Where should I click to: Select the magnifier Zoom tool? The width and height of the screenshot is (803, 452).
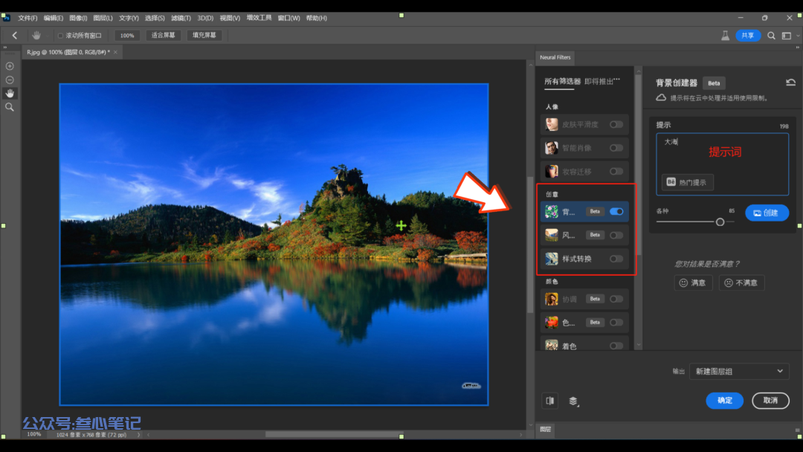coord(10,107)
